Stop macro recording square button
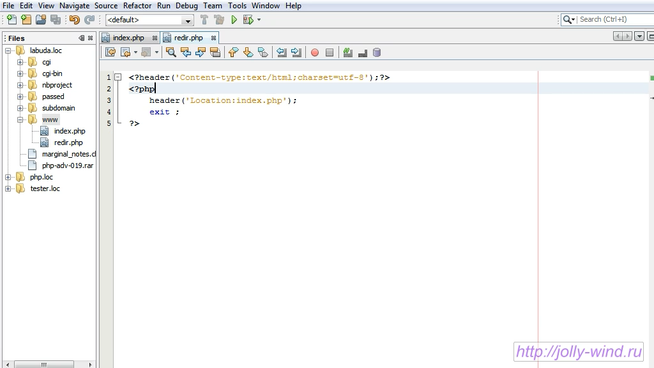This screenshot has height=368, width=654. pos(330,52)
